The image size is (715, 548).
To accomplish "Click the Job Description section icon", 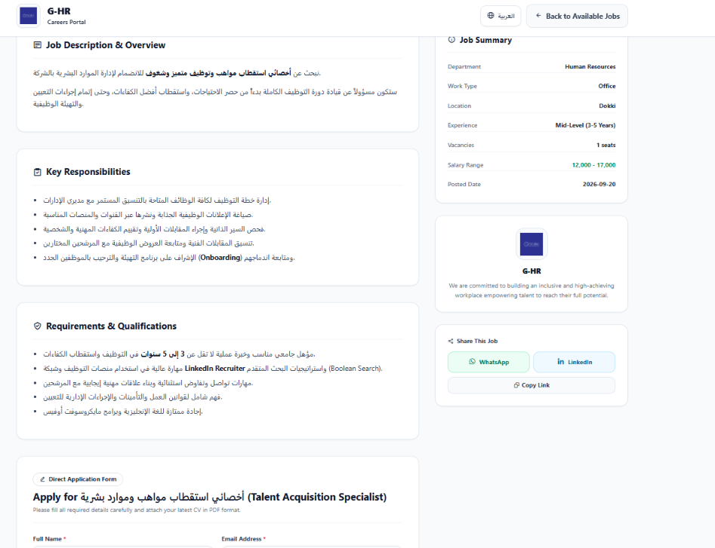I will pyautogui.click(x=38, y=45).
